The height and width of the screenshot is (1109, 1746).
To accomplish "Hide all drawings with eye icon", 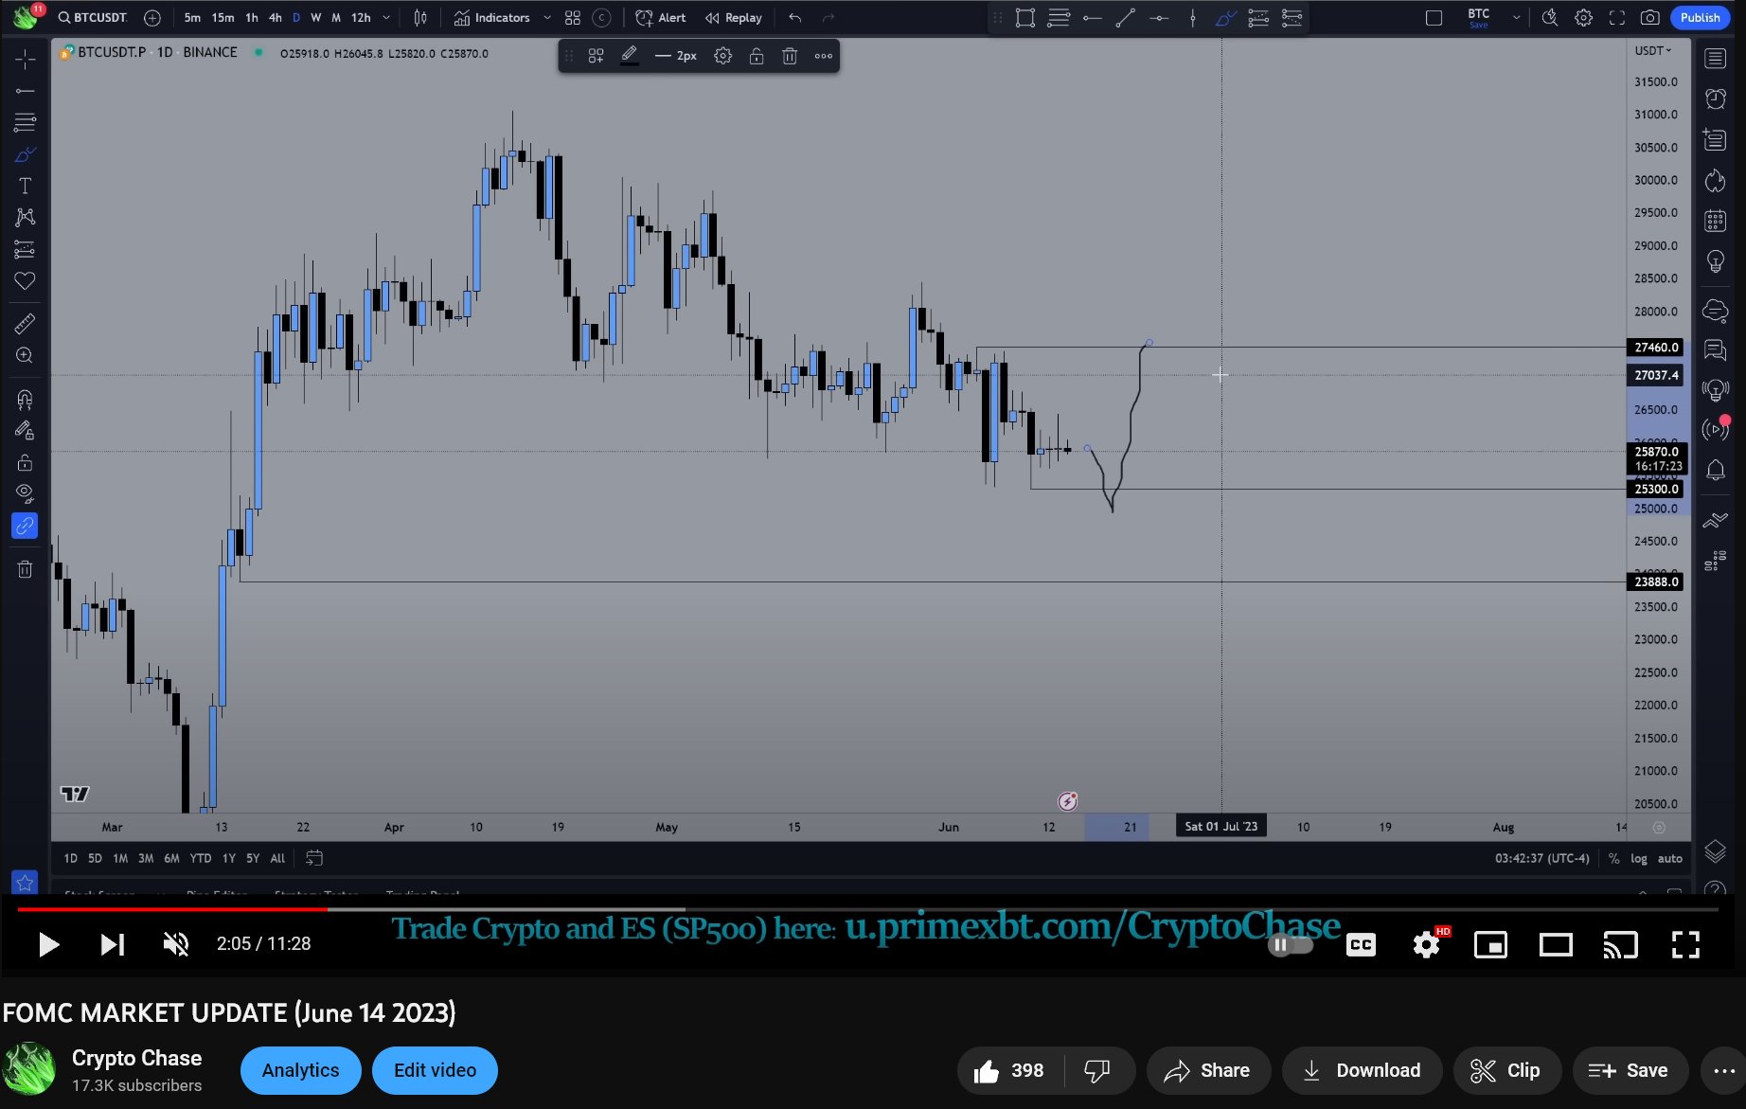I will click(x=25, y=493).
